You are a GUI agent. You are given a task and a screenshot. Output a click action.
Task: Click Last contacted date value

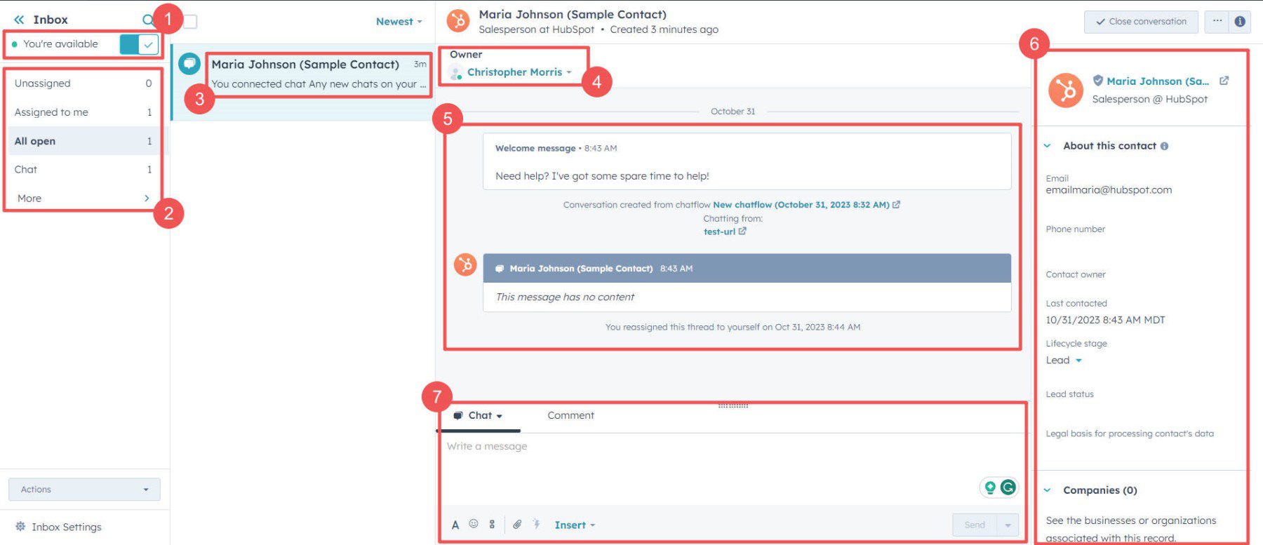pyautogui.click(x=1105, y=320)
